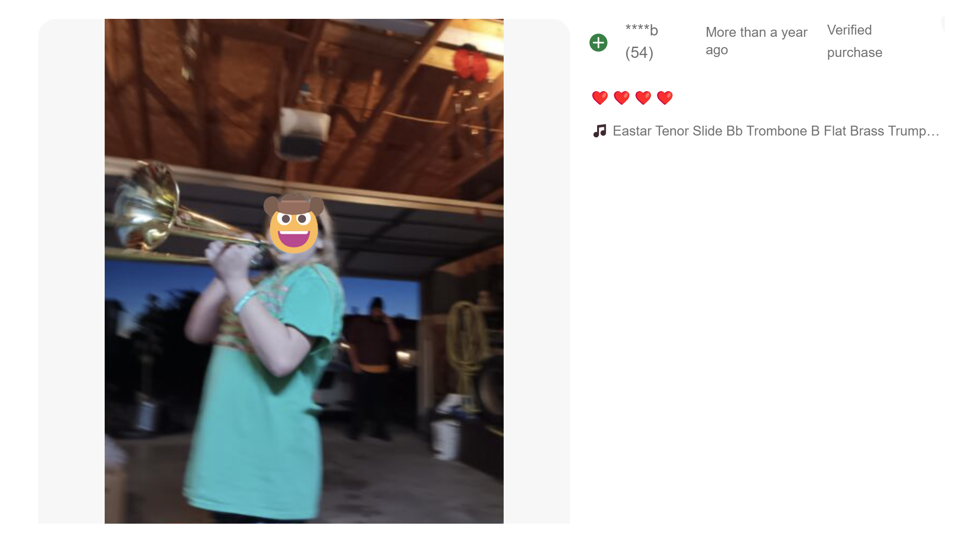Click the brass trombone bell in photo
Image resolution: width=979 pixels, height=547 pixels.
pos(146,207)
